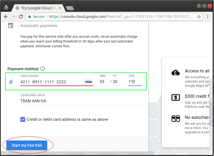Minimize the browser window
The height and width of the screenshot is (156, 214).
pyautogui.click(x=199, y=6)
